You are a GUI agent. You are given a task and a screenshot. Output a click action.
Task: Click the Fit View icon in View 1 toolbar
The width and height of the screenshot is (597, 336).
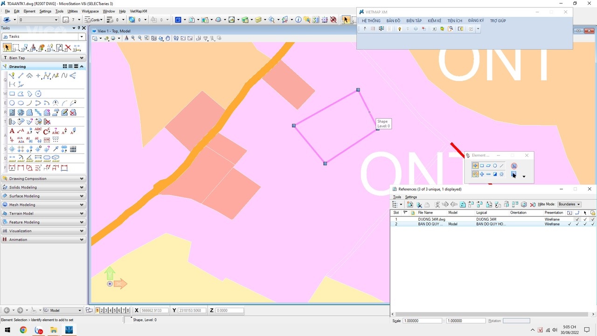click(154, 38)
